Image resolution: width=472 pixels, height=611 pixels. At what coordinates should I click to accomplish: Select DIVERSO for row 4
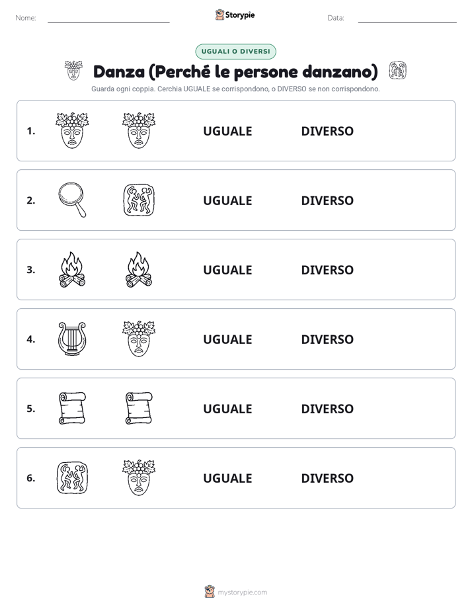click(327, 339)
